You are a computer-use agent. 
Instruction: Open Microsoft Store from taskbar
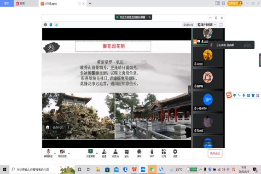(107, 169)
